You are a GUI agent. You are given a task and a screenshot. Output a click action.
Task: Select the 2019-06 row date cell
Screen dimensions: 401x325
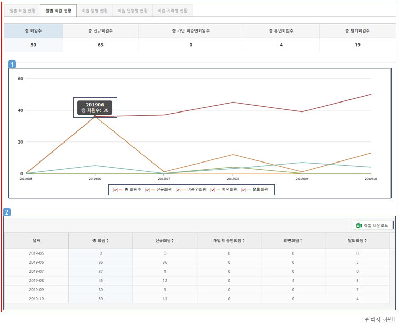(36, 262)
